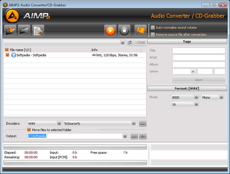Viewport: 230px width, 174px height.
Task: Enable Remove source file after conversion
Action: 153,34
